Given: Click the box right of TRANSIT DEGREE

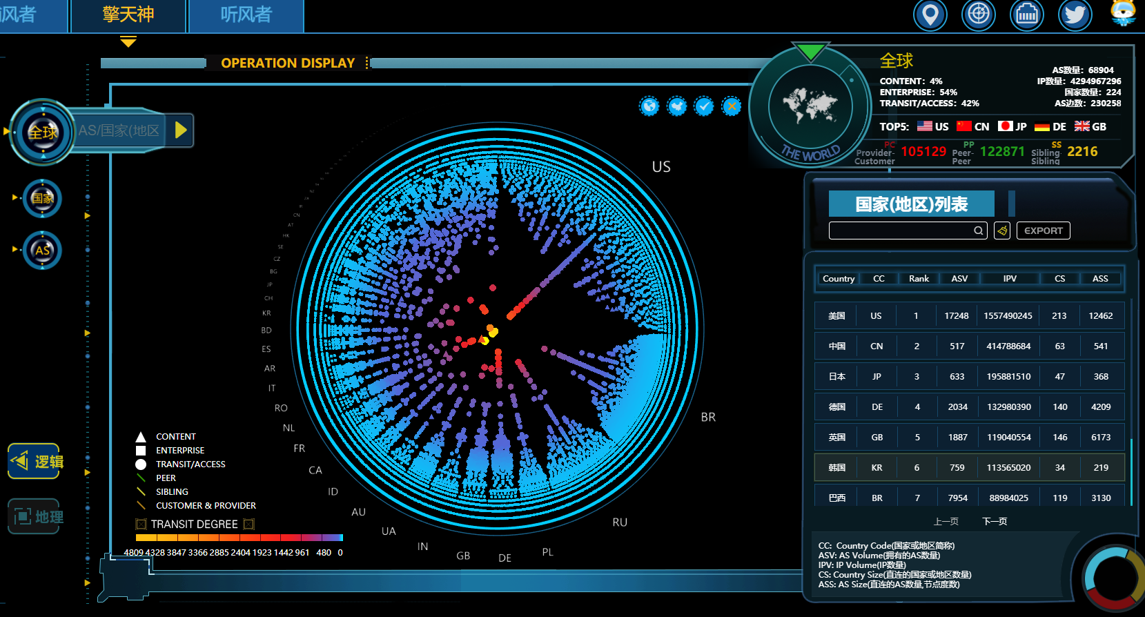Looking at the screenshot, I should coord(249,525).
